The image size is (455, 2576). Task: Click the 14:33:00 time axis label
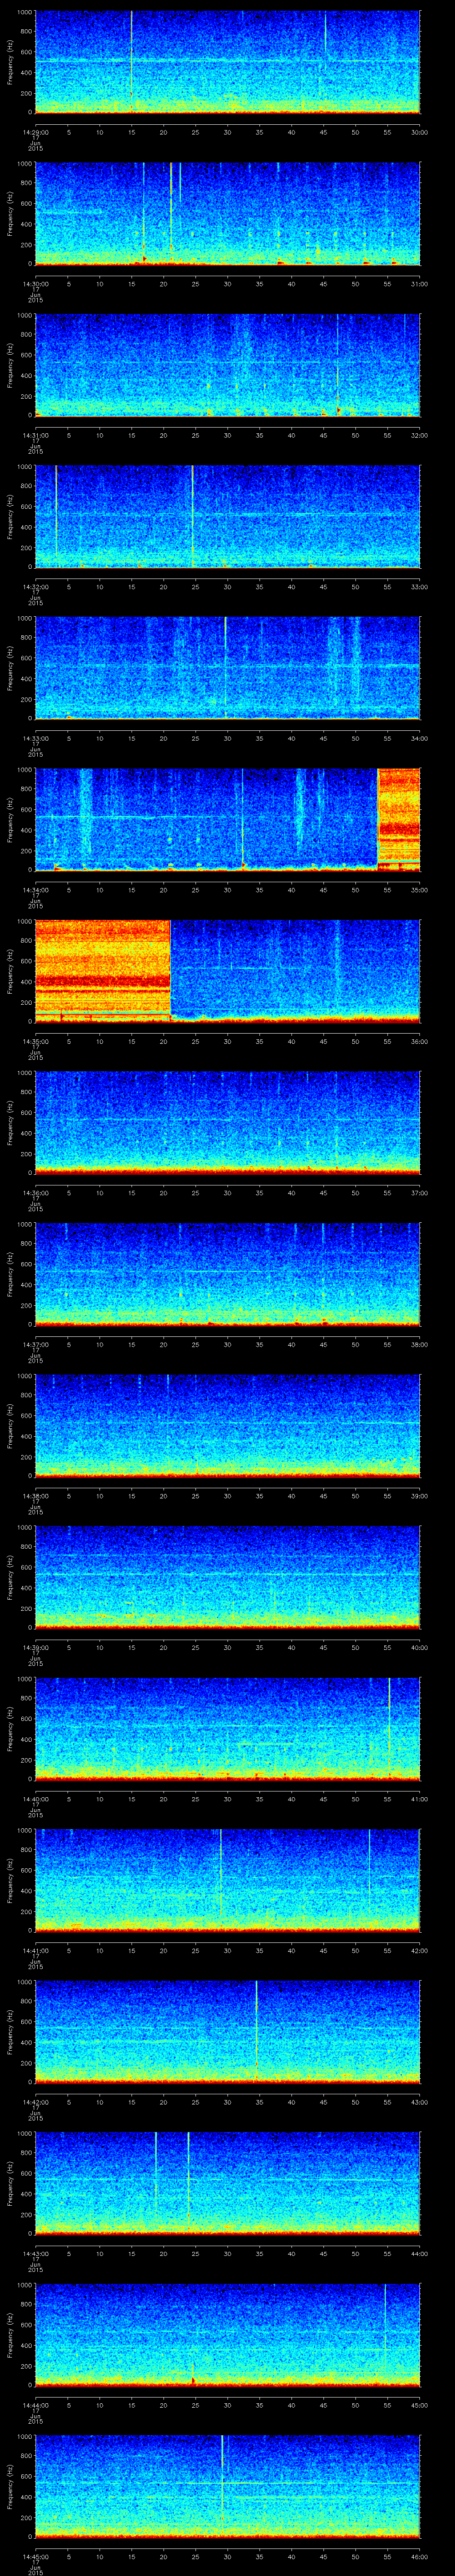pyautogui.click(x=35, y=738)
